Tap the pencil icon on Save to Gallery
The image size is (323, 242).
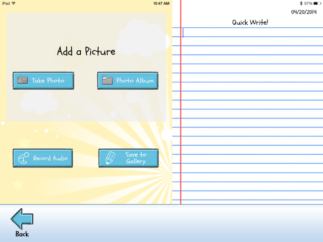pyautogui.click(x=110, y=158)
